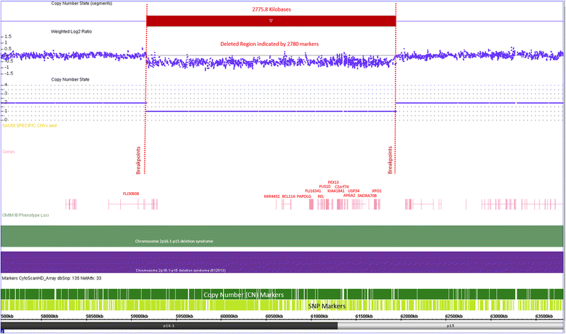Click the MIR4432 gene label
566x334 pixels.
(x=272, y=196)
